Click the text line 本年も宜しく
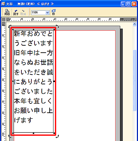 pyautogui.click(x=33, y=101)
